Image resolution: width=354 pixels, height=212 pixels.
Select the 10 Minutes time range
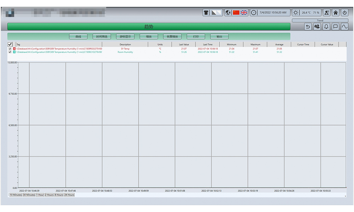tap(16, 195)
